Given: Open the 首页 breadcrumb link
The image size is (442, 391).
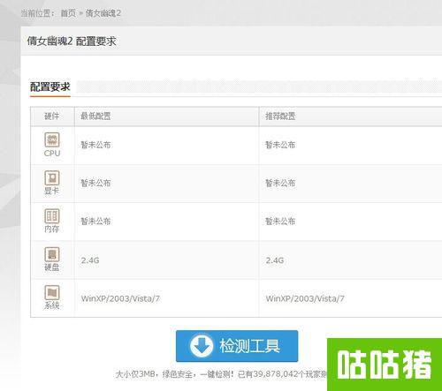Looking at the screenshot, I should (x=68, y=13).
